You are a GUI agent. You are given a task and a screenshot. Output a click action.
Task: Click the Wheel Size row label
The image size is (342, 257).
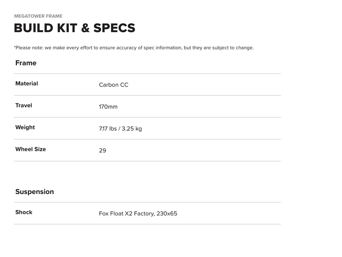click(30, 149)
